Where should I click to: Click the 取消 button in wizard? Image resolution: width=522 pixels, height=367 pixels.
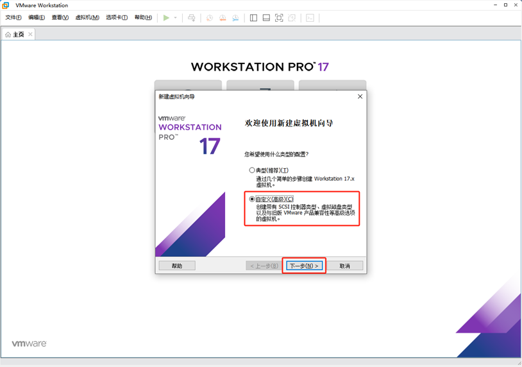click(345, 266)
